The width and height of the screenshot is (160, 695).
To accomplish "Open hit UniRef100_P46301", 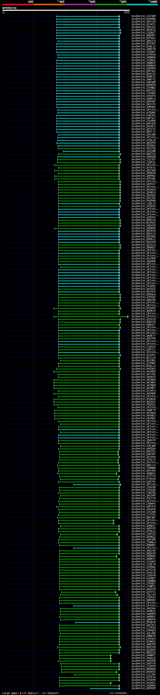I will point(143,115).
